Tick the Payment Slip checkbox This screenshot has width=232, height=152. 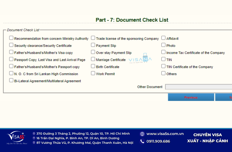pyautogui.click(x=93, y=45)
